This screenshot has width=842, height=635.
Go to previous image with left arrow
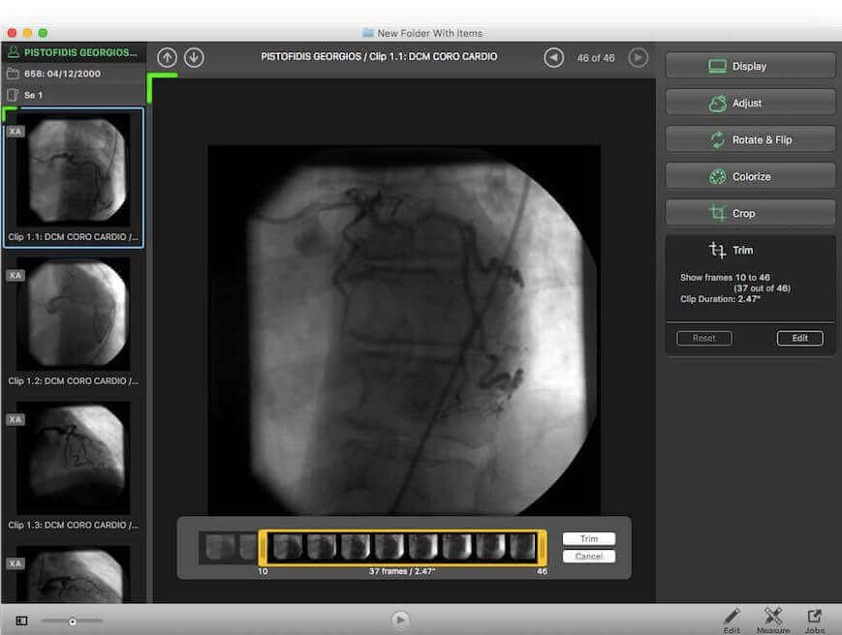pos(553,57)
